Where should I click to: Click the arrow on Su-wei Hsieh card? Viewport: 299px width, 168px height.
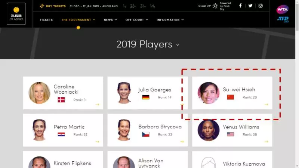tap(266, 105)
